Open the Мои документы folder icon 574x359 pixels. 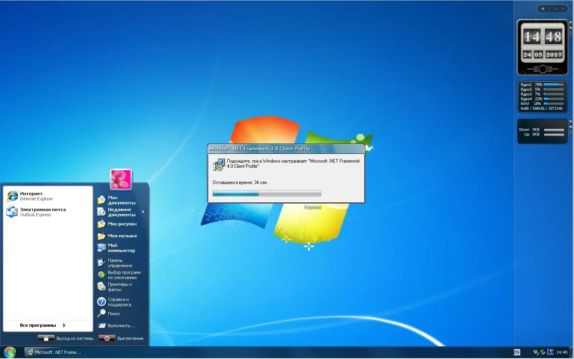pyautogui.click(x=102, y=200)
